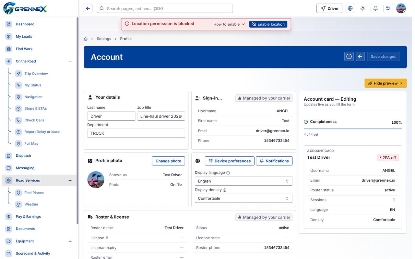Open the sliders settings icon in header
This screenshot has width=415, height=259.
point(388,8)
